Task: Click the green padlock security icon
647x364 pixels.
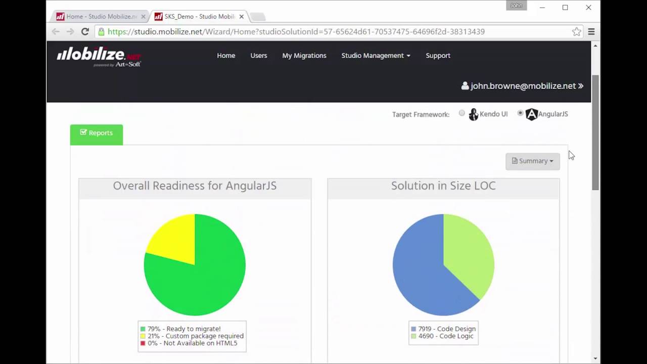Action: 102,31
